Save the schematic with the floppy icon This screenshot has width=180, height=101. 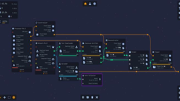[88, 97]
